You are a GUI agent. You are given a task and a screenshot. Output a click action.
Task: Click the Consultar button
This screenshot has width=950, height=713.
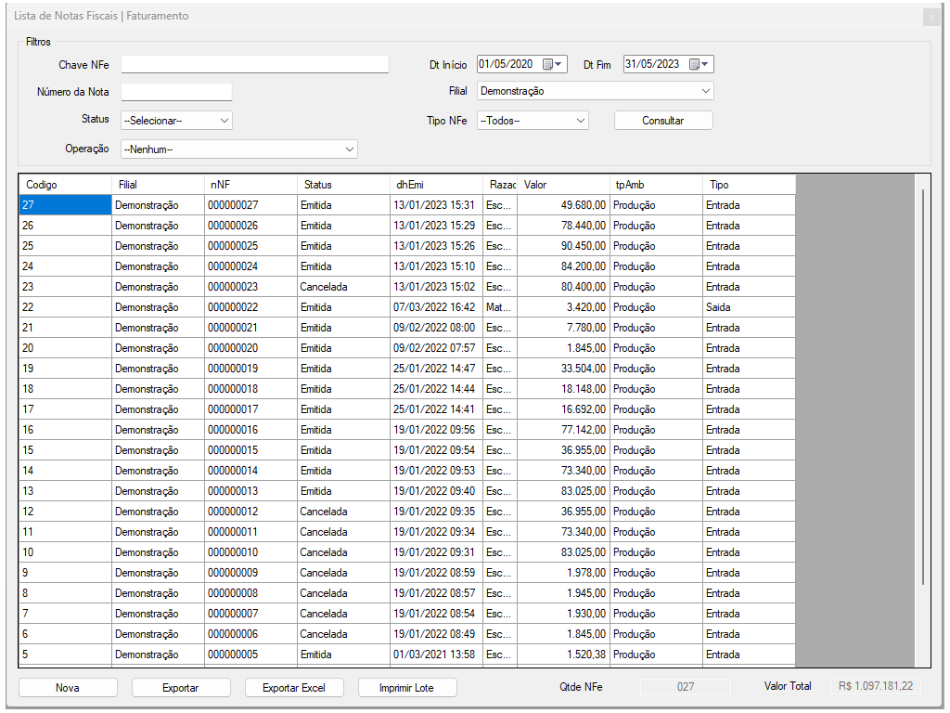coord(662,120)
